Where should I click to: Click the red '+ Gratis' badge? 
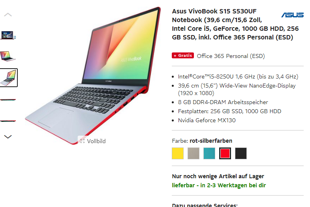(x=183, y=56)
